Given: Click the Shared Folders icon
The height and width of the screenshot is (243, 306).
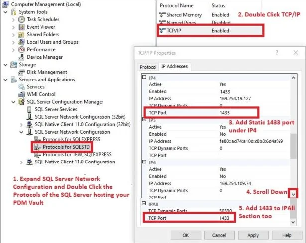Looking at the screenshot, I should (x=21, y=35).
